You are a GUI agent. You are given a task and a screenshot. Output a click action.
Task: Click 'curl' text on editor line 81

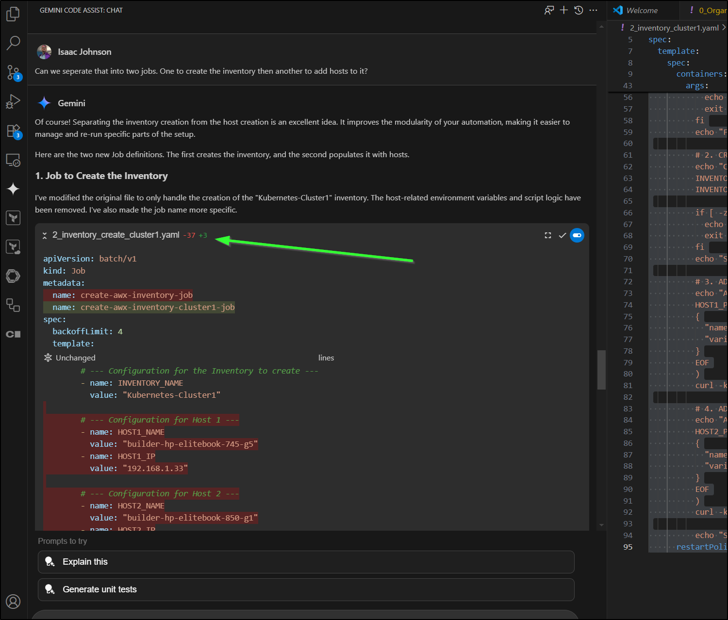pyautogui.click(x=704, y=385)
